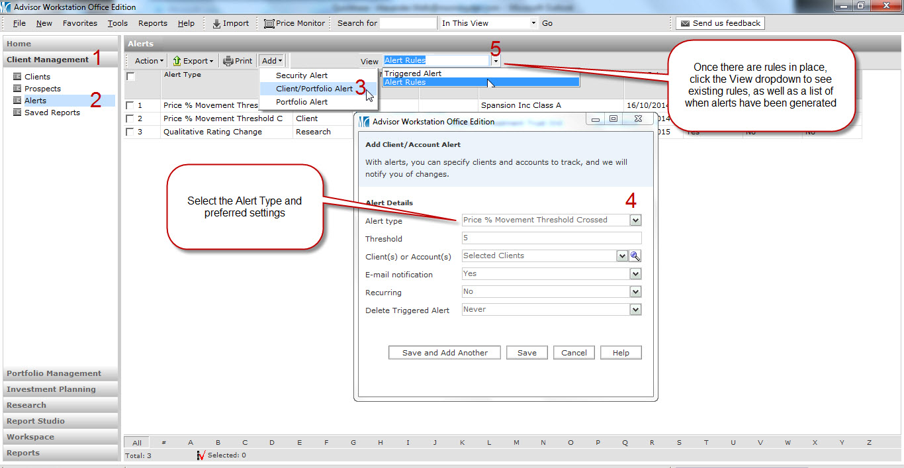Switch to the Portfolio Management section
This screenshot has height=468, width=904.
(54, 373)
